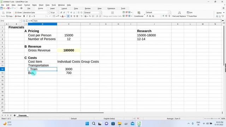The image size is (226, 127).
Task: Open the font color dropdown arrow
Action: [65, 16]
